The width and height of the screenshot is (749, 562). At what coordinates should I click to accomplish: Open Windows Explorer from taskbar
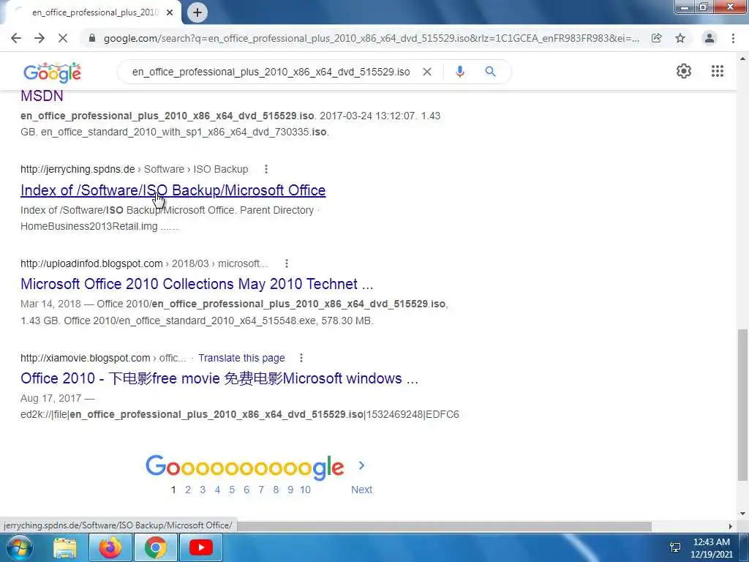coord(65,547)
